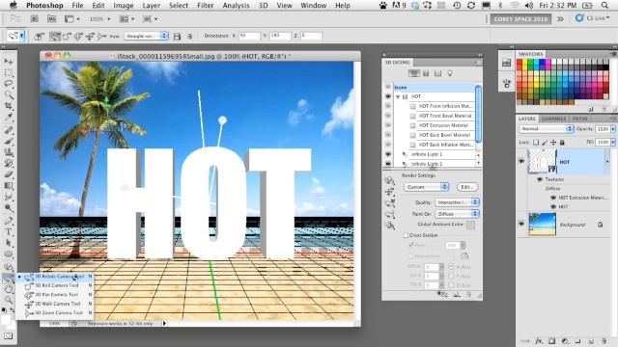Open the Filter menu
The height and width of the screenshot is (347, 618).
click(206, 6)
